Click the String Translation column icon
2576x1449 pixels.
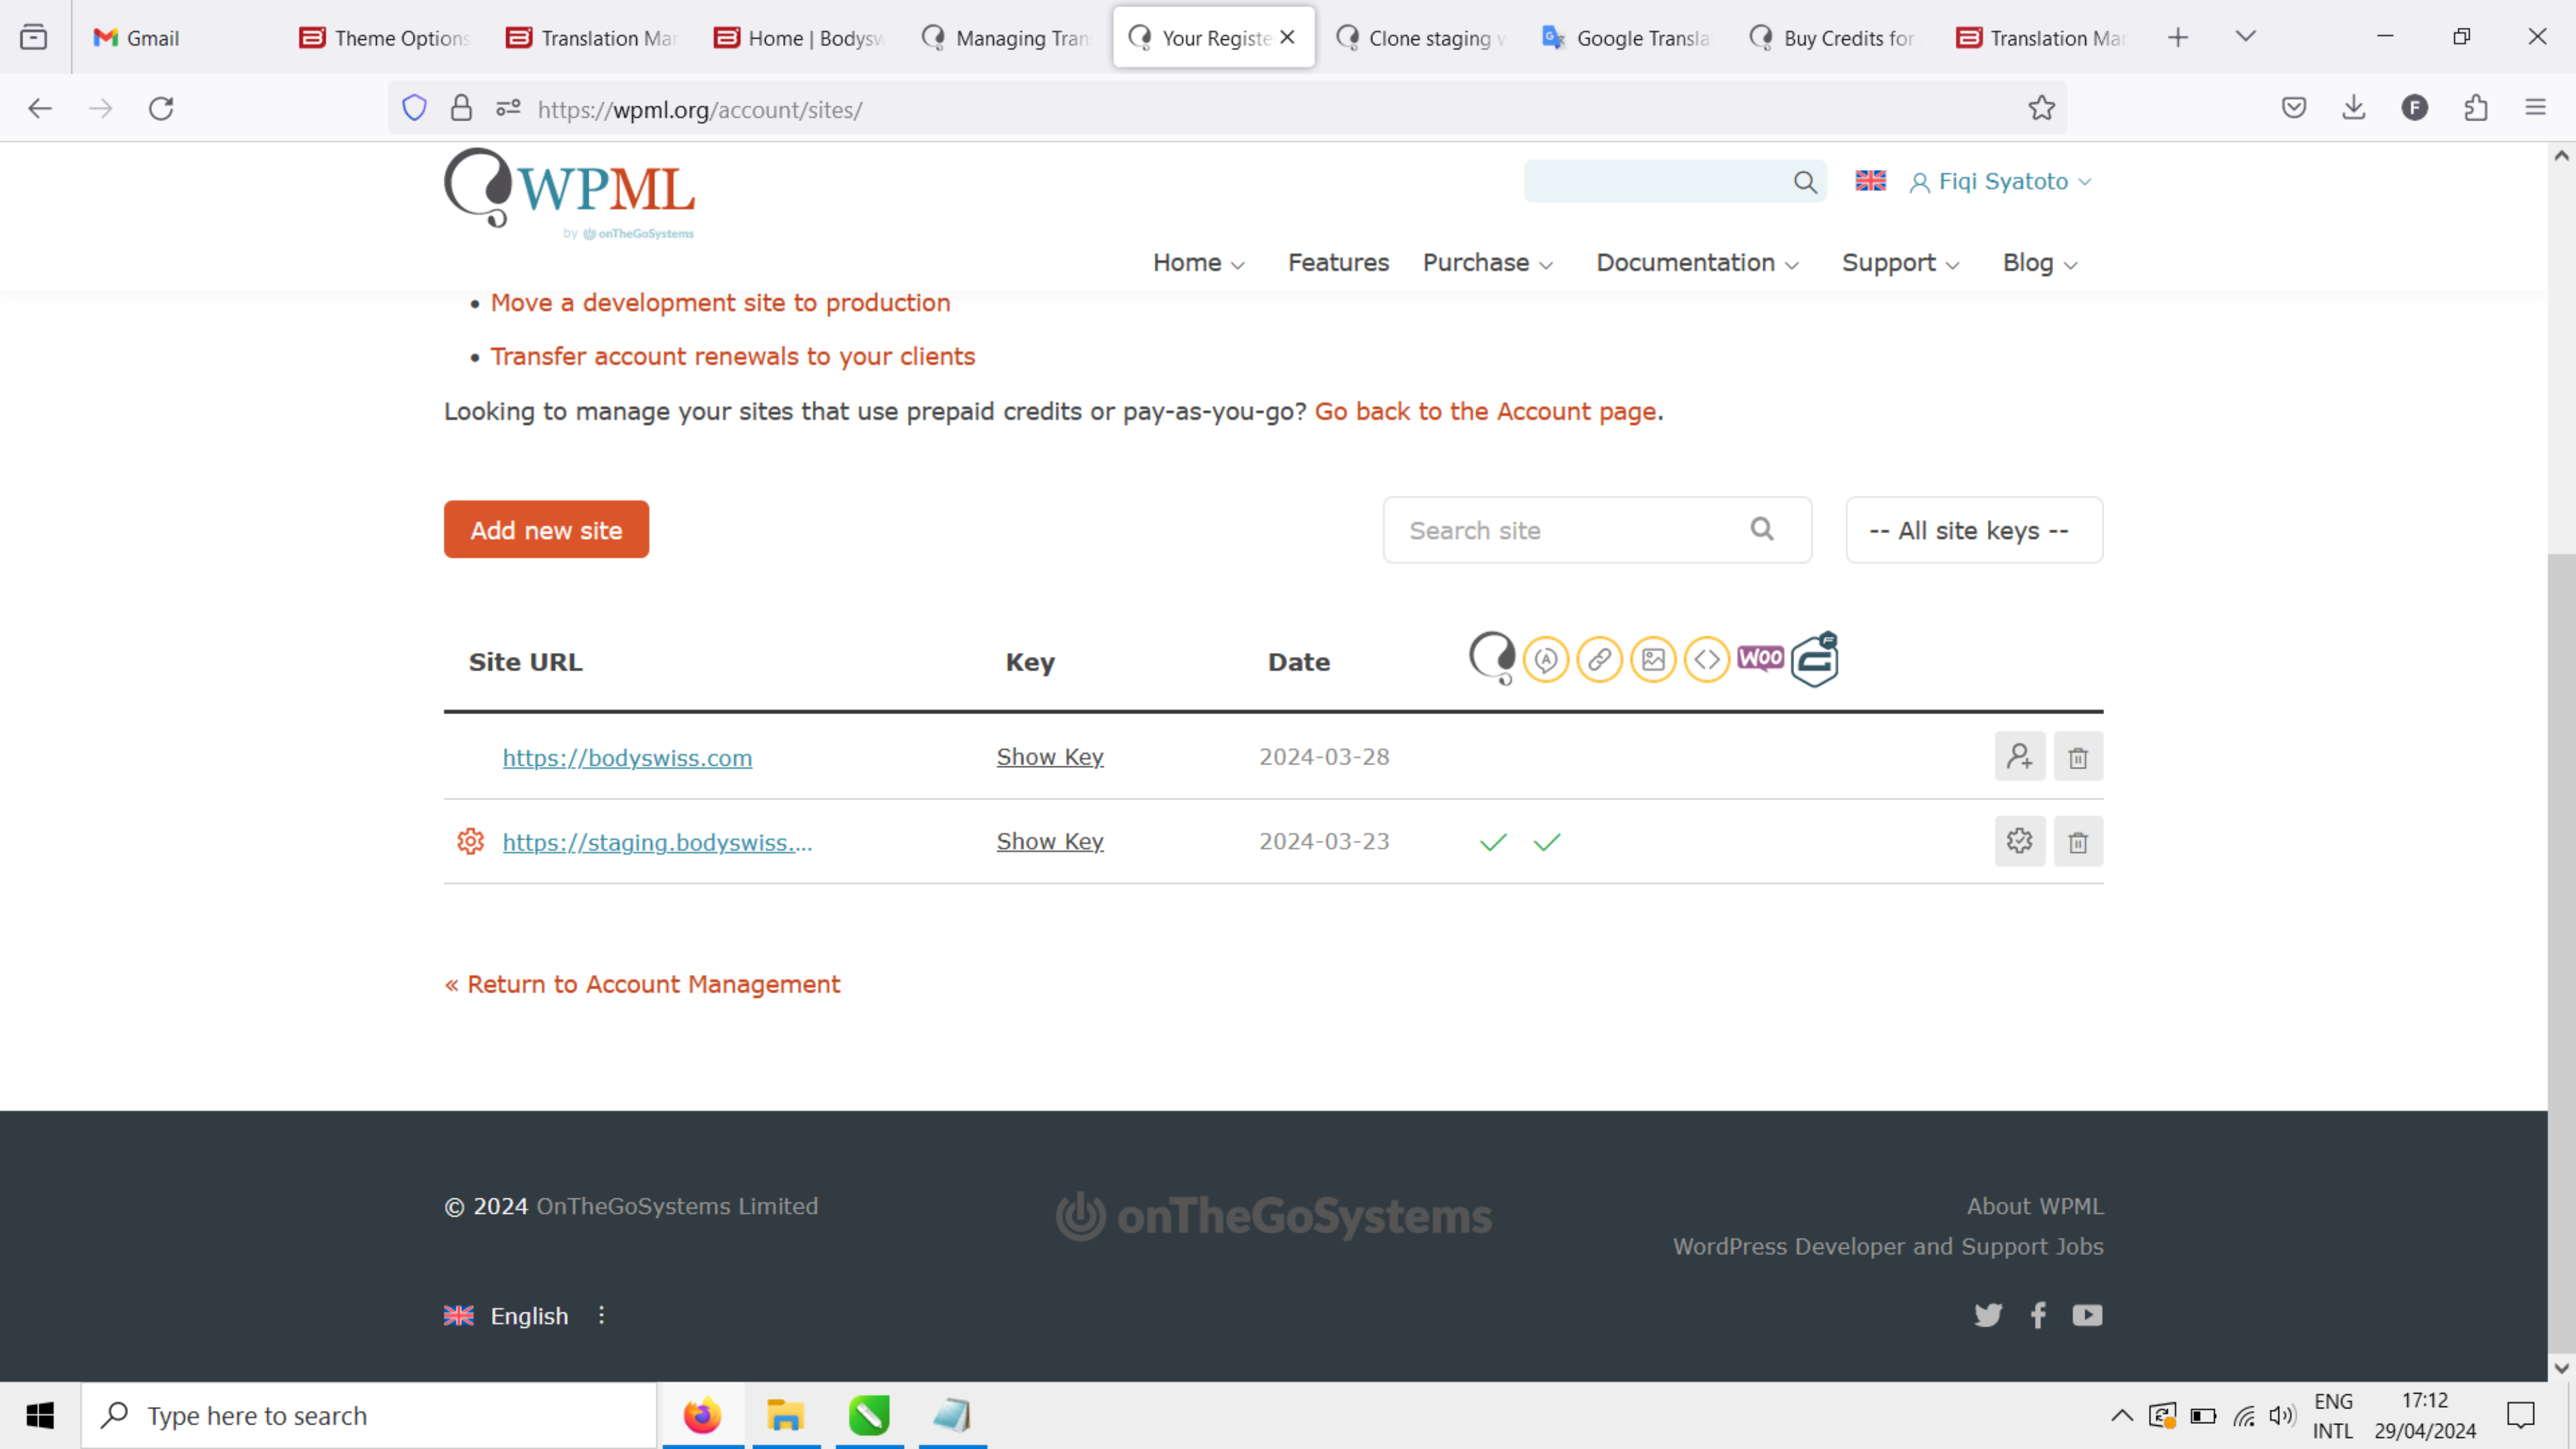click(1546, 660)
